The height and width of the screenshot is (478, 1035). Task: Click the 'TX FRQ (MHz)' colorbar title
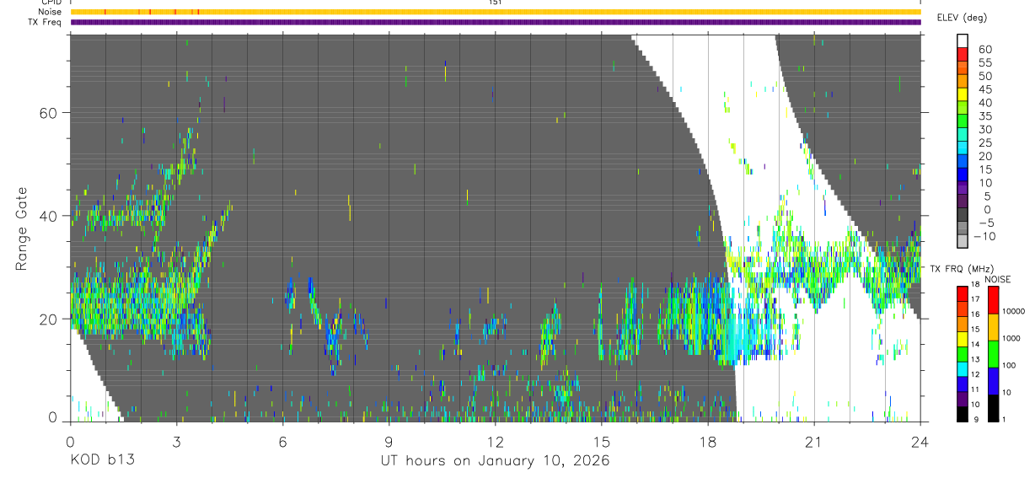(961, 268)
